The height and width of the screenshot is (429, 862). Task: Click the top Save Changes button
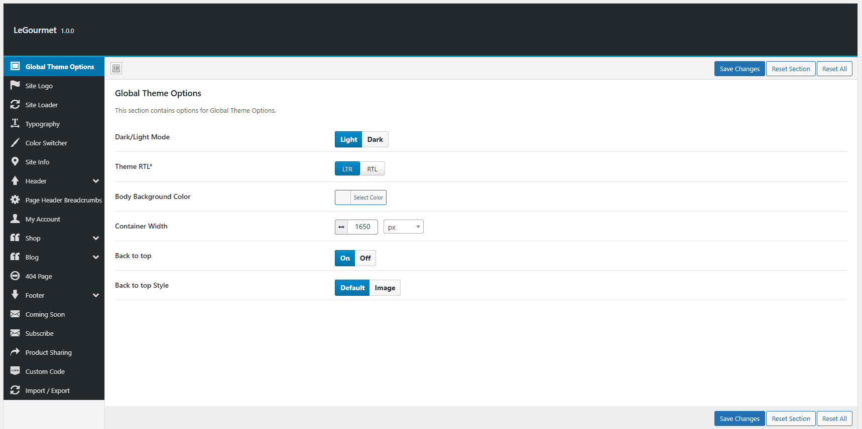[740, 69]
